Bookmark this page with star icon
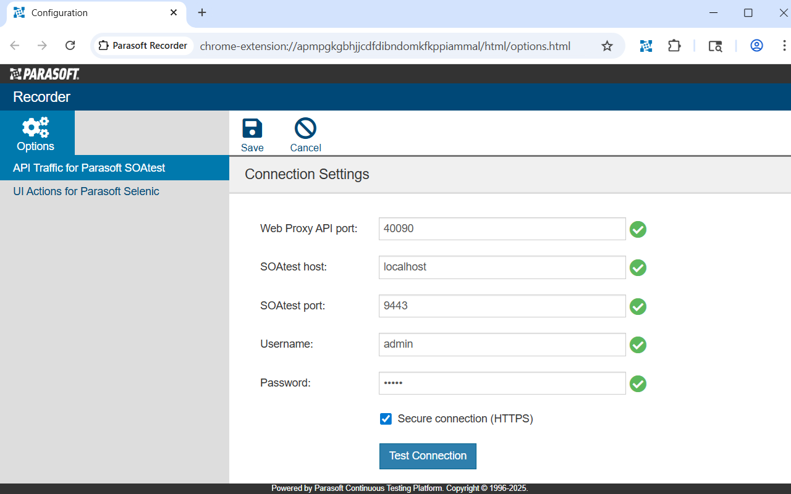This screenshot has width=791, height=494. (607, 46)
